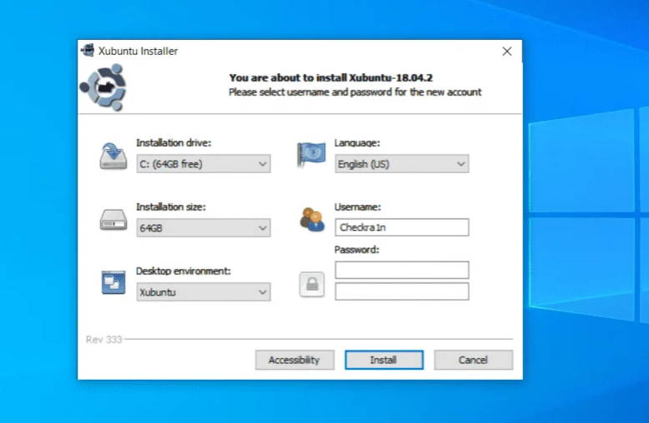Viewport: 649px width, 423px height.
Task: Click the language flag icon
Action: (311, 155)
